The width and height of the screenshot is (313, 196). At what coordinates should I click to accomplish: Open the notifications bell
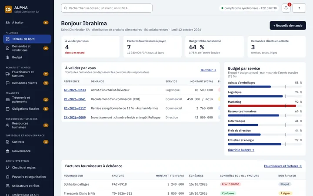(286, 8)
